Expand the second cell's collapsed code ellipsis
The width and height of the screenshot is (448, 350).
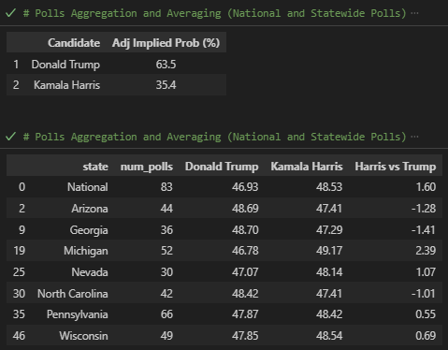[x=414, y=137]
